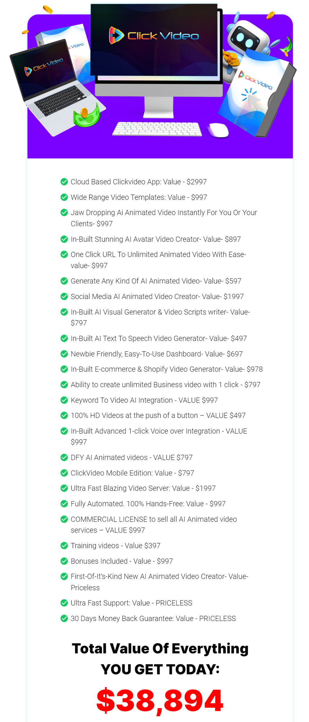309x722 pixels.
Task: Click the white computer mouse image
Action: click(x=219, y=130)
